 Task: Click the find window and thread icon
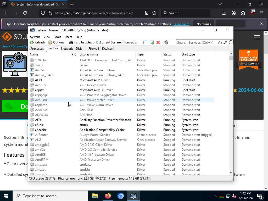[152, 42]
